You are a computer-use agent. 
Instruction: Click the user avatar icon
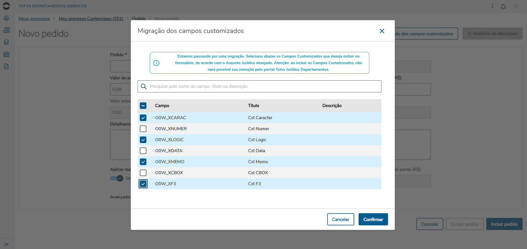[x=516, y=6]
